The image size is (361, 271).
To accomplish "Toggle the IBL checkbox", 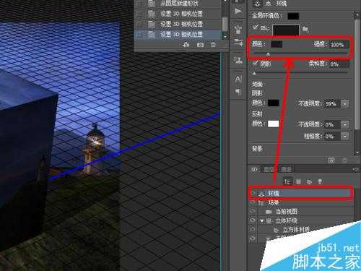I will click(x=256, y=27).
